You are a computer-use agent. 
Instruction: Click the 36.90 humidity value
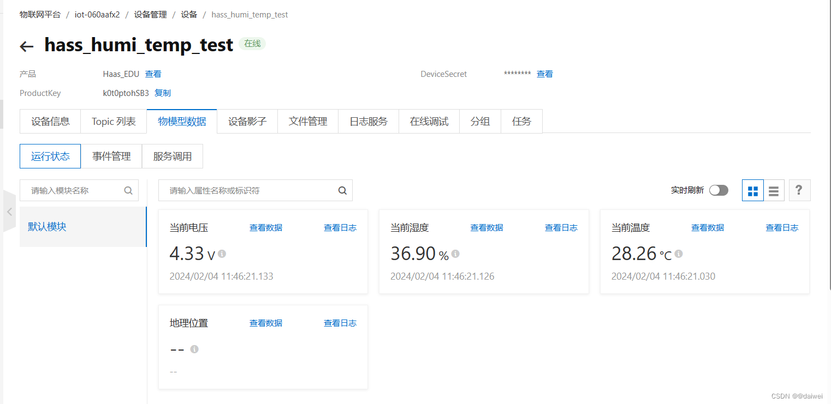click(413, 254)
